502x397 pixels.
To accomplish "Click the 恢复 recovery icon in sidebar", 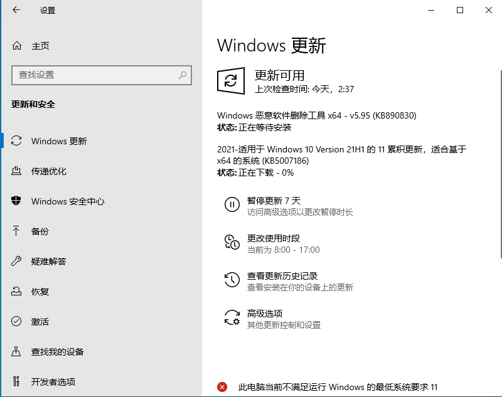I will click(16, 292).
